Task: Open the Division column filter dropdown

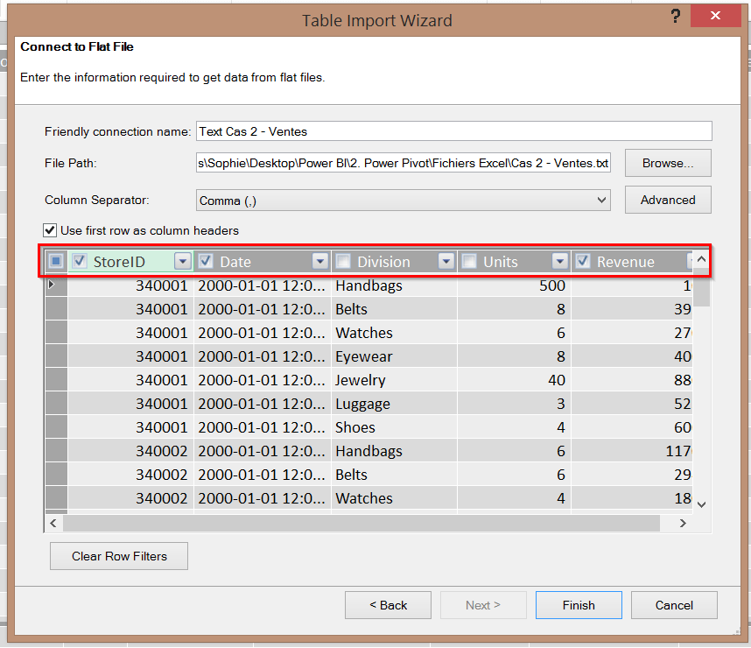Action: tap(446, 261)
